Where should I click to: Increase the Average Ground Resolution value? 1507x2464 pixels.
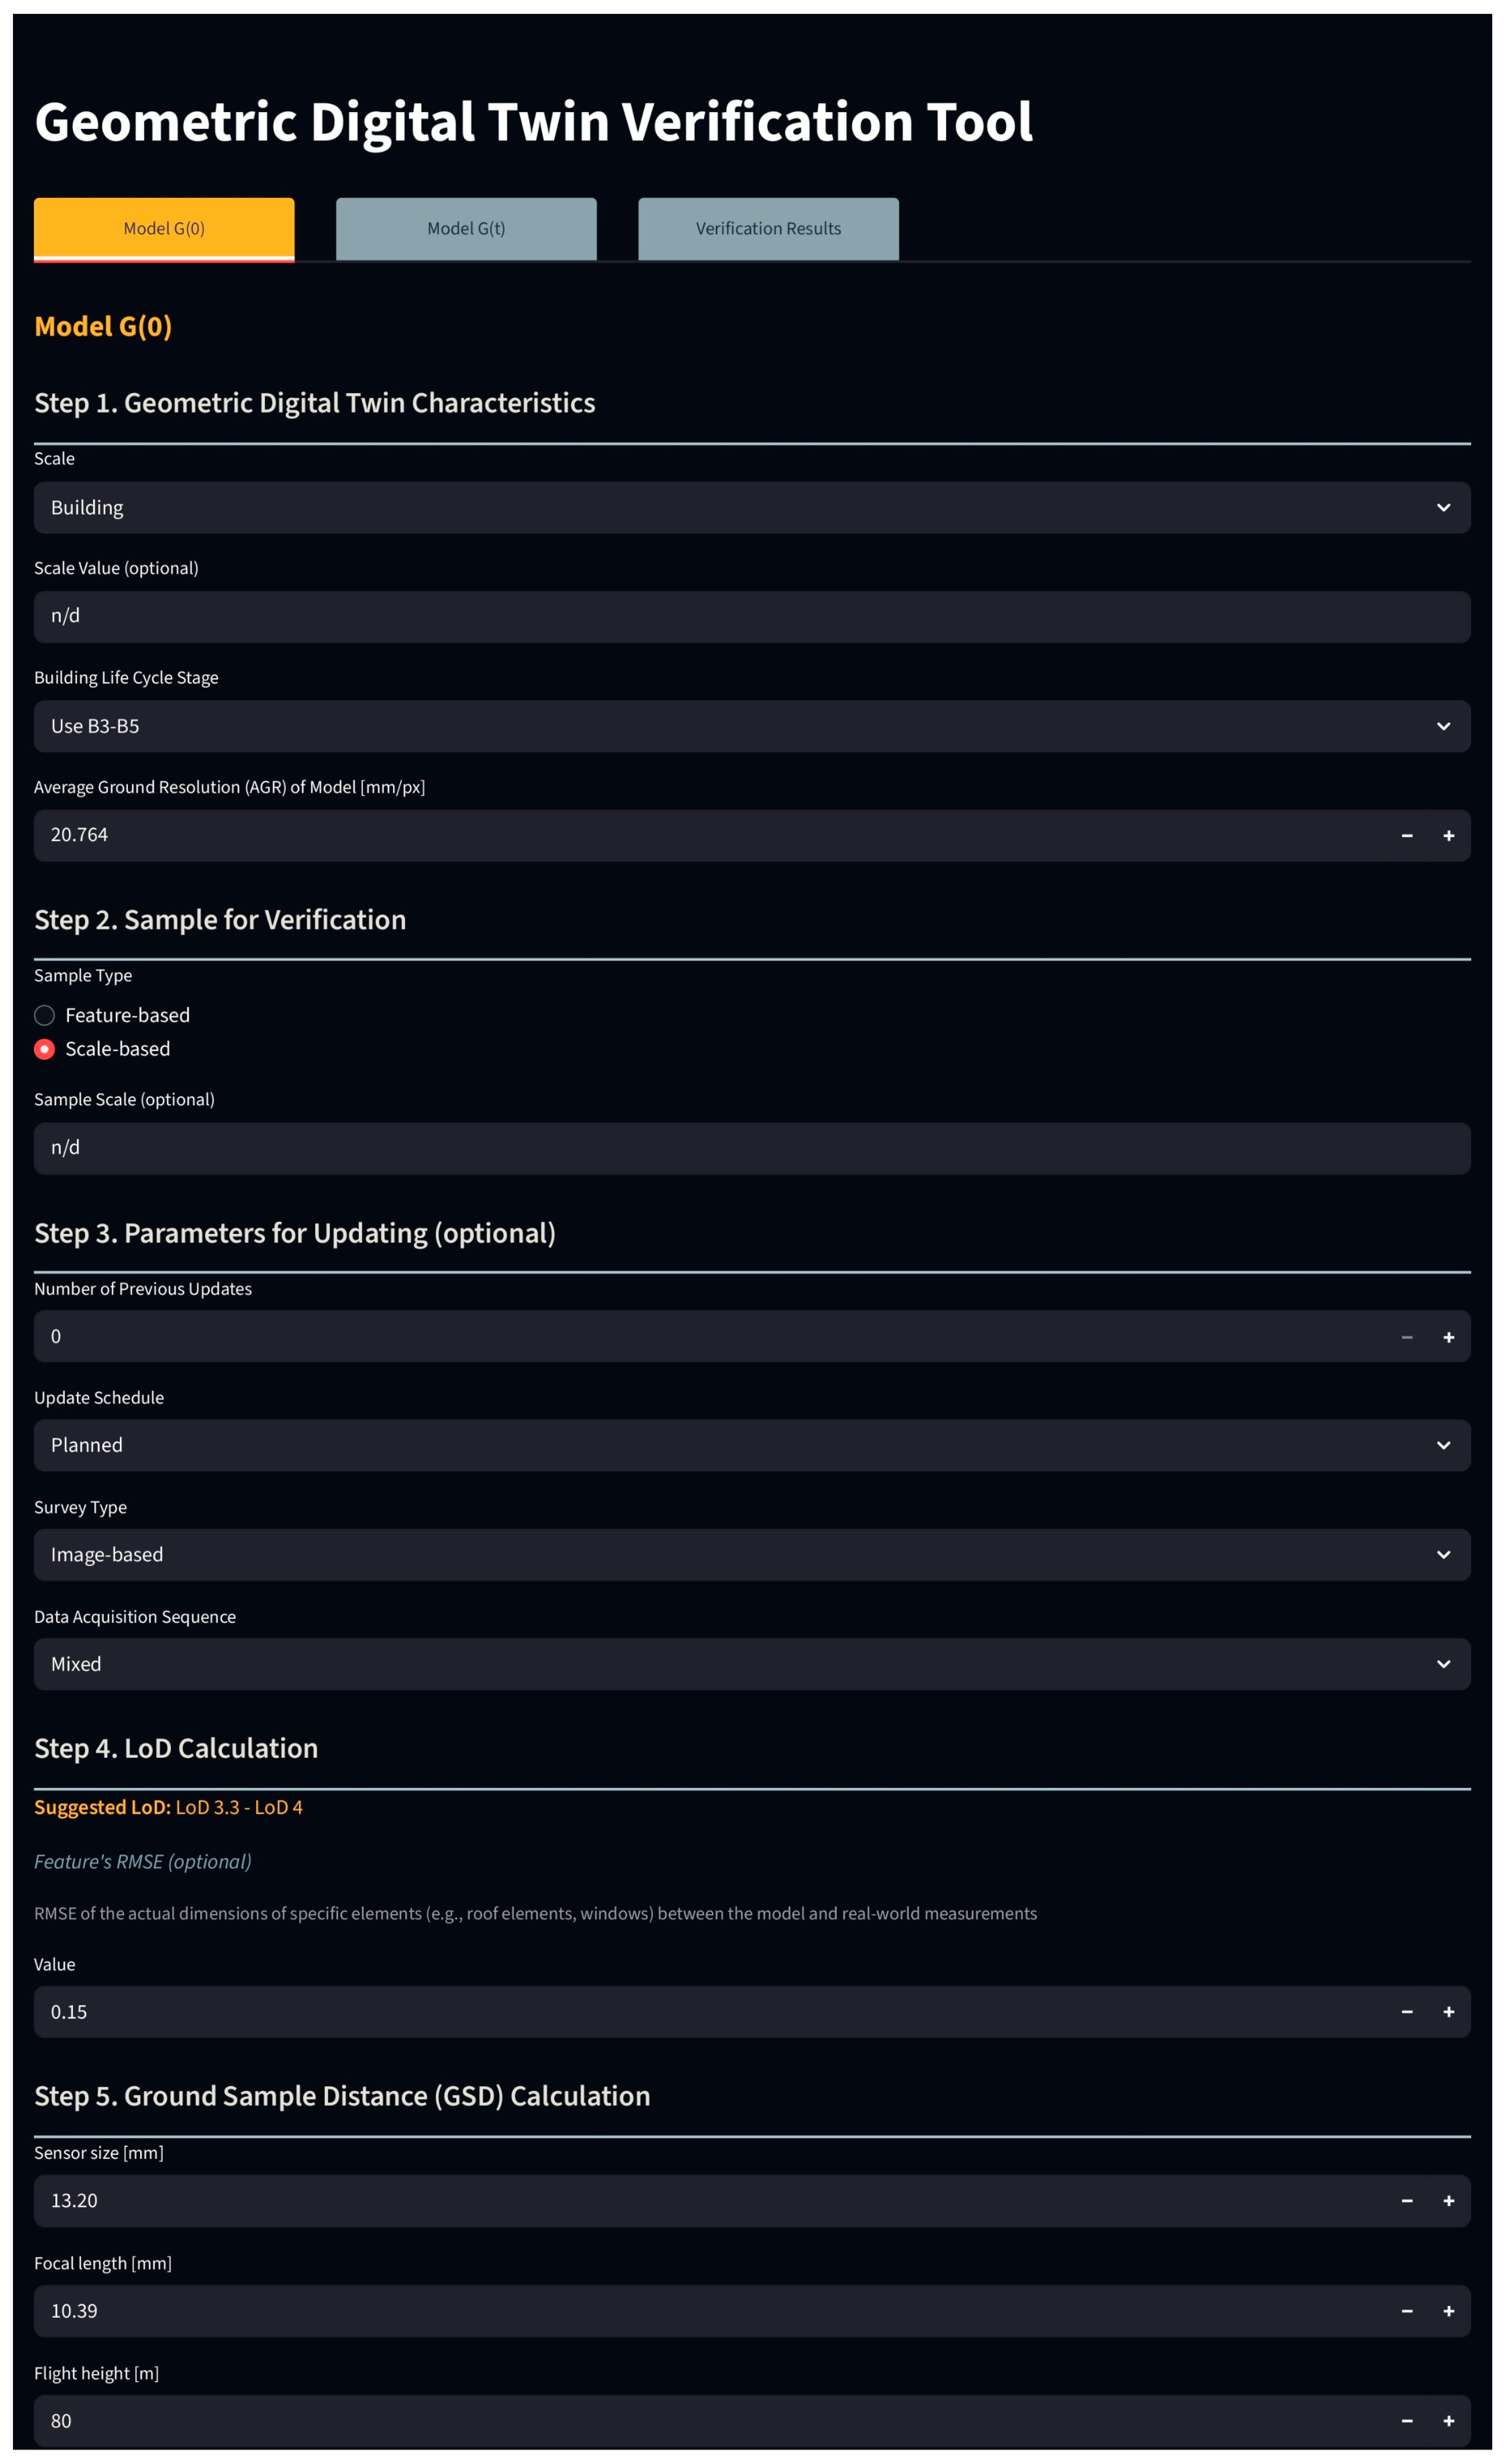tap(1448, 835)
